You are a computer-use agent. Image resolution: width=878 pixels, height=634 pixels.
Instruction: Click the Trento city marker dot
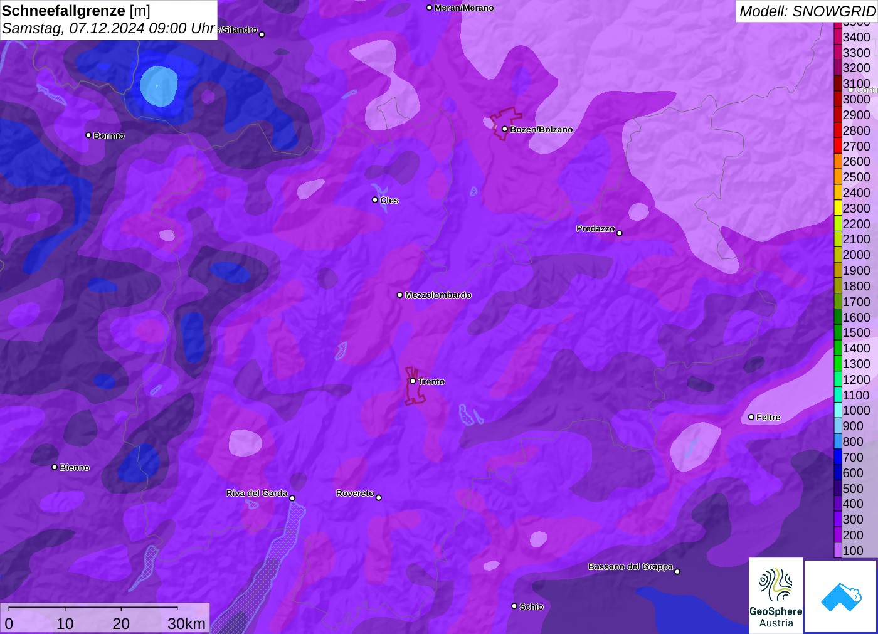click(x=413, y=381)
